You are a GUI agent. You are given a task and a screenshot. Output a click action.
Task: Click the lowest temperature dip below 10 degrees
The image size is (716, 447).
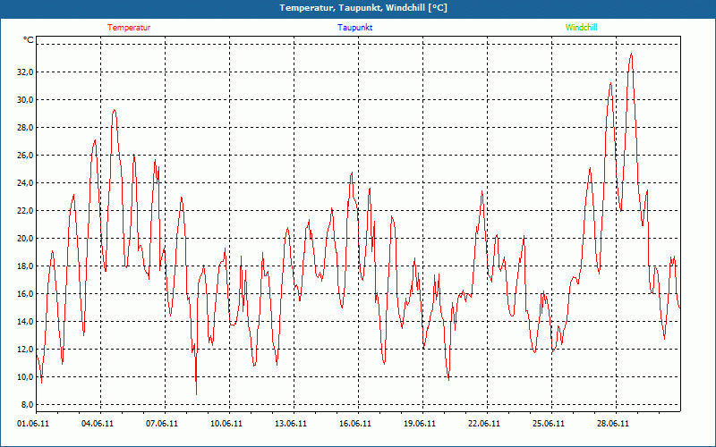coord(196,393)
